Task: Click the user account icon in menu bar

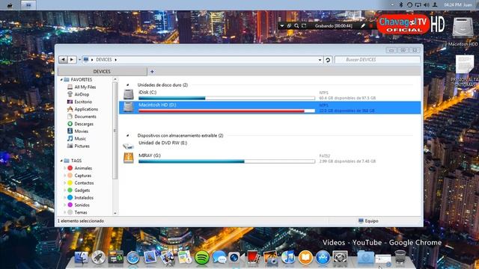Action: (x=435, y=5)
